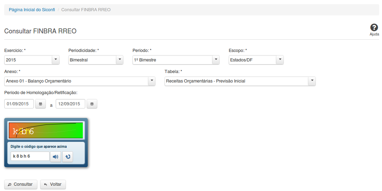Open the Tabela dropdown arrow
The height and width of the screenshot is (191, 382).
[312, 81]
